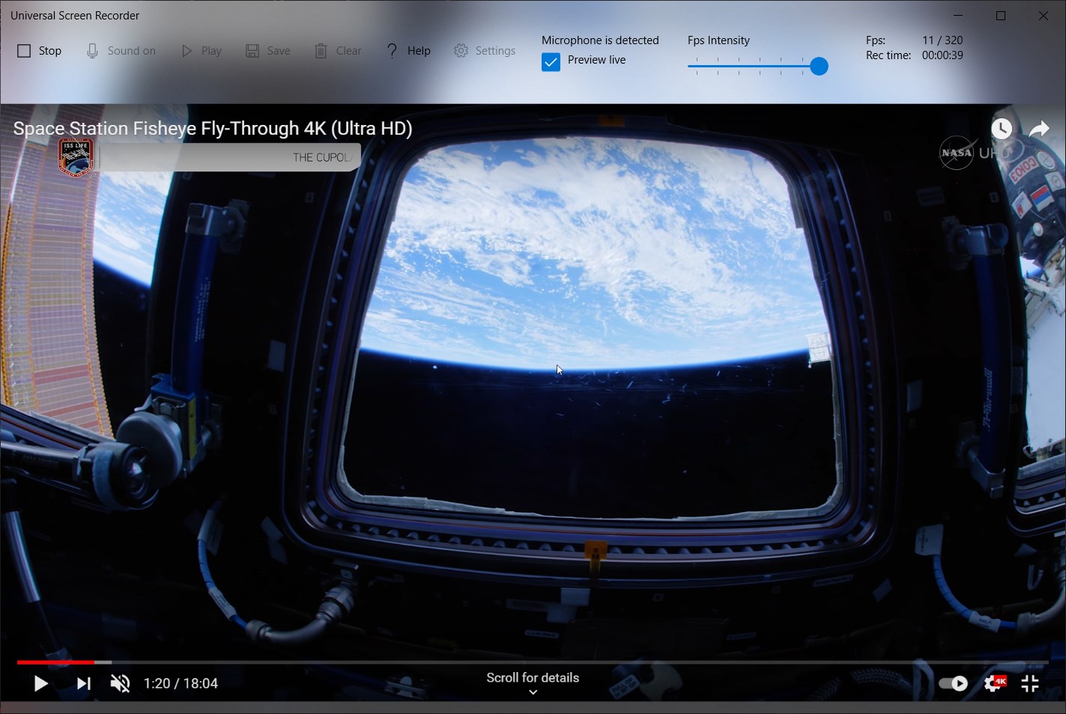Screen dimensions: 1066x714
Task: Disable the Preview live checkbox
Action: [551, 61]
